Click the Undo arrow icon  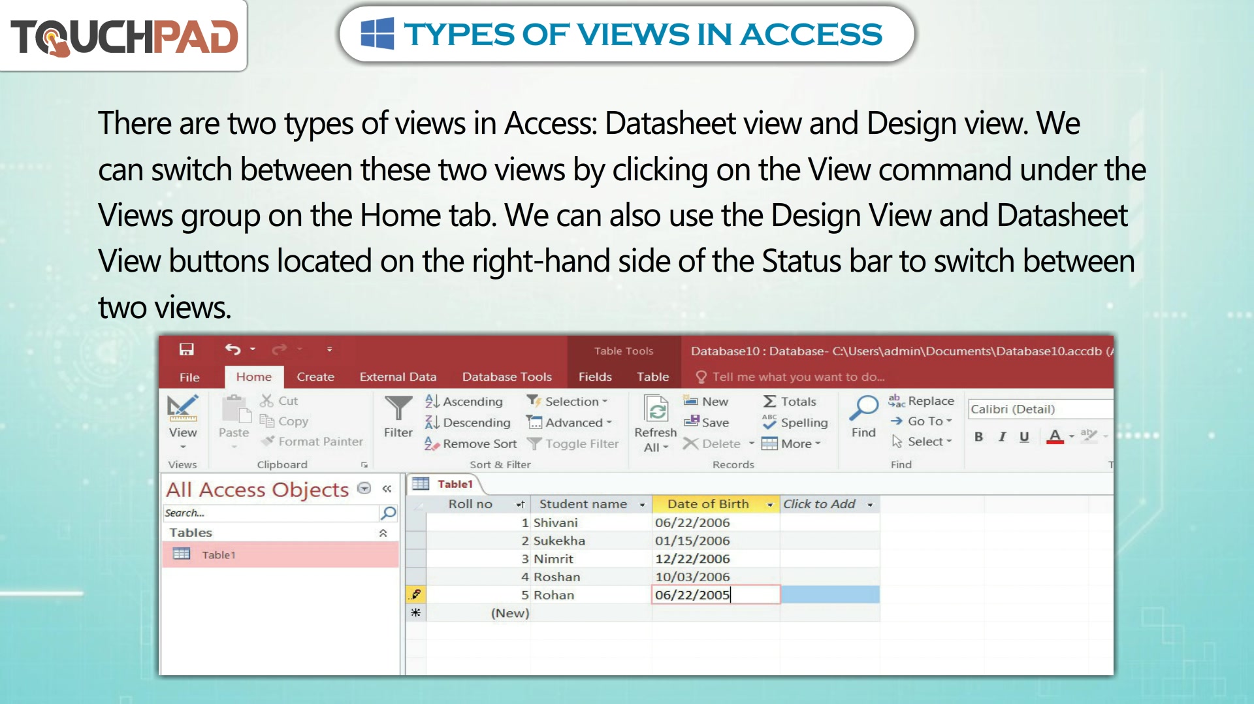pos(233,349)
